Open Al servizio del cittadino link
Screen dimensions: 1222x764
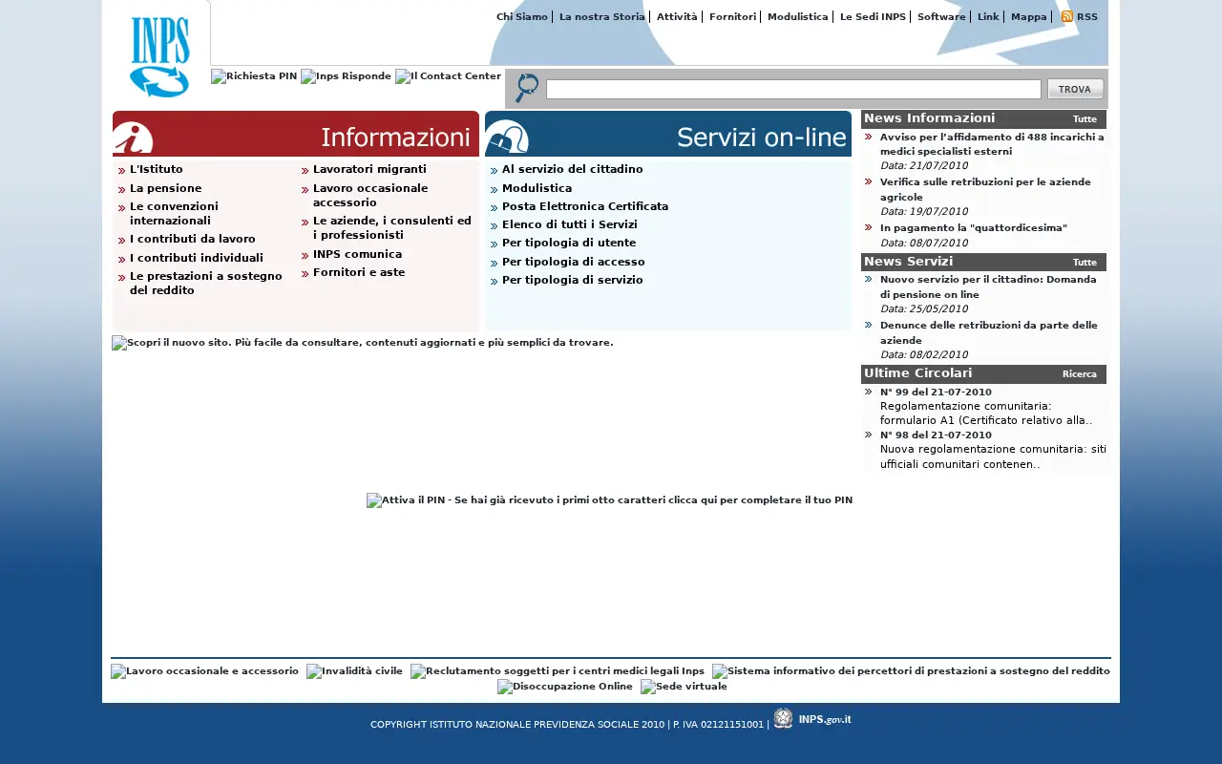pos(573,169)
